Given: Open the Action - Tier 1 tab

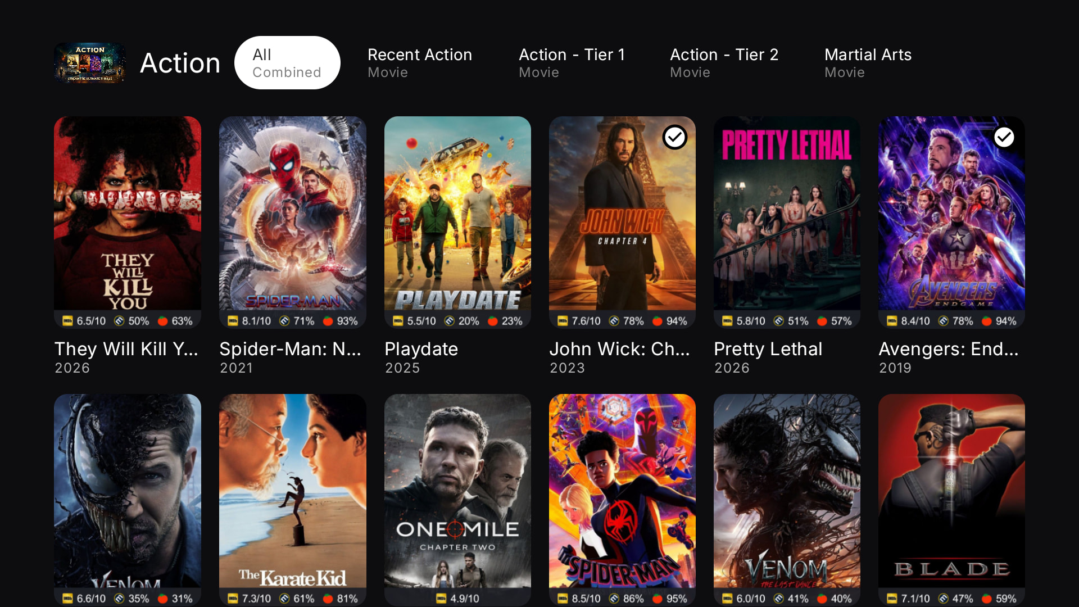Looking at the screenshot, I should 572,63.
